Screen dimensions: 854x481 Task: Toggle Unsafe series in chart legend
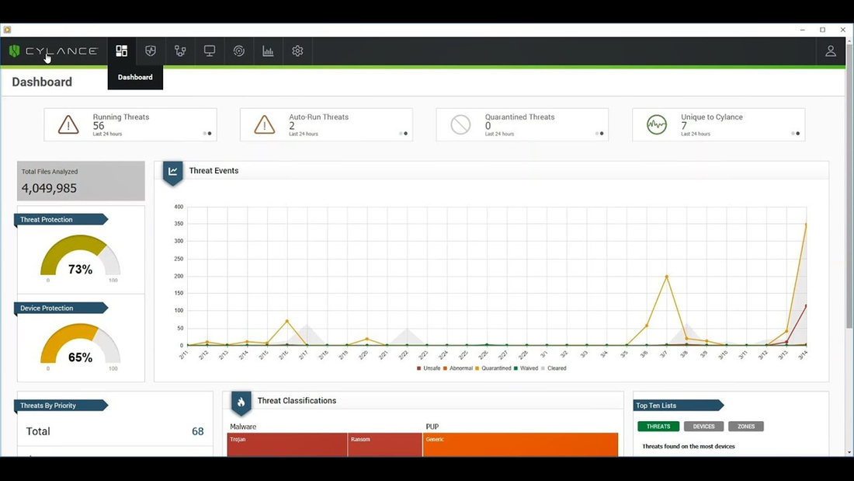point(429,368)
